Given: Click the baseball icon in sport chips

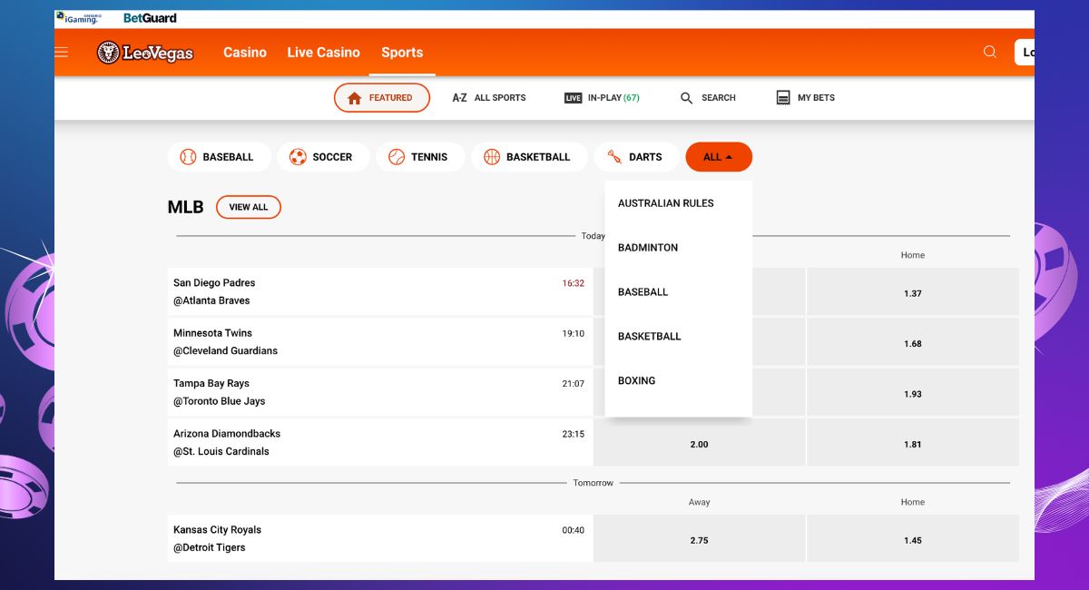Looking at the screenshot, I should tap(188, 157).
